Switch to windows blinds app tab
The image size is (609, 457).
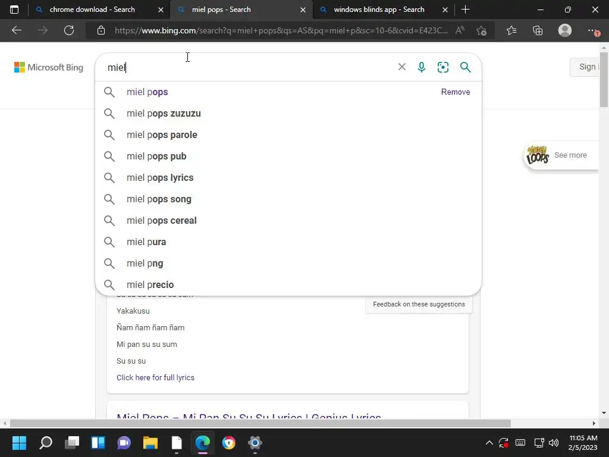click(x=379, y=10)
